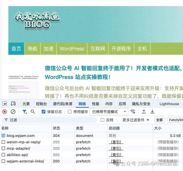
Task: Check the box beside weixin-mp-ai-reply/
Action: point(3,142)
